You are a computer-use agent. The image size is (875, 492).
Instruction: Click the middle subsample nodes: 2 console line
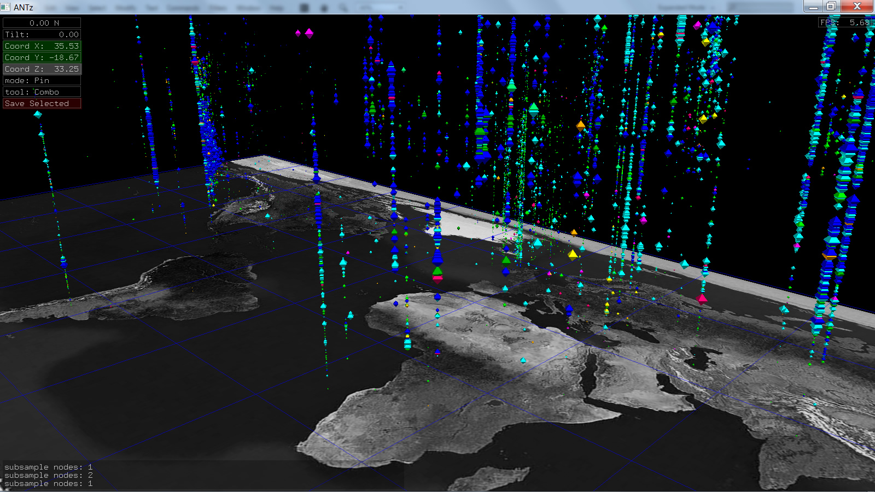(x=48, y=475)
